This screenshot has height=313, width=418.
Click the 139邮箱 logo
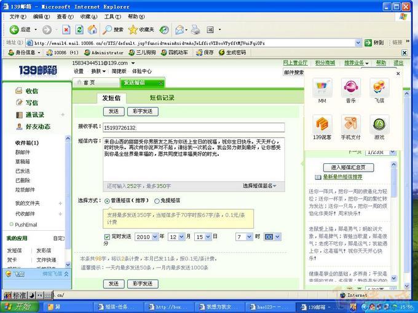pos(38,70)
